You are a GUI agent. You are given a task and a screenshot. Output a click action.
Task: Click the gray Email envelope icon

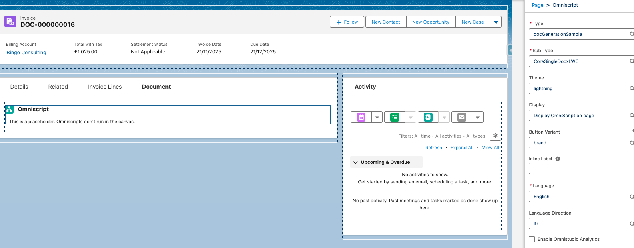(x=462, y=117)
